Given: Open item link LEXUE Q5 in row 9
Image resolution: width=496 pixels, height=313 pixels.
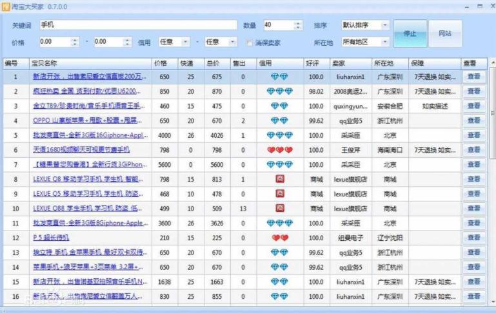Looking at the screenshot, I should click(88, 194).
